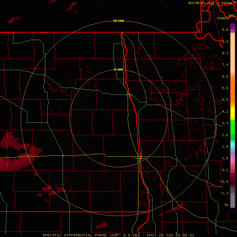Click the 100 NMI range ring label

pyautogui.click(x=118, y=21)
